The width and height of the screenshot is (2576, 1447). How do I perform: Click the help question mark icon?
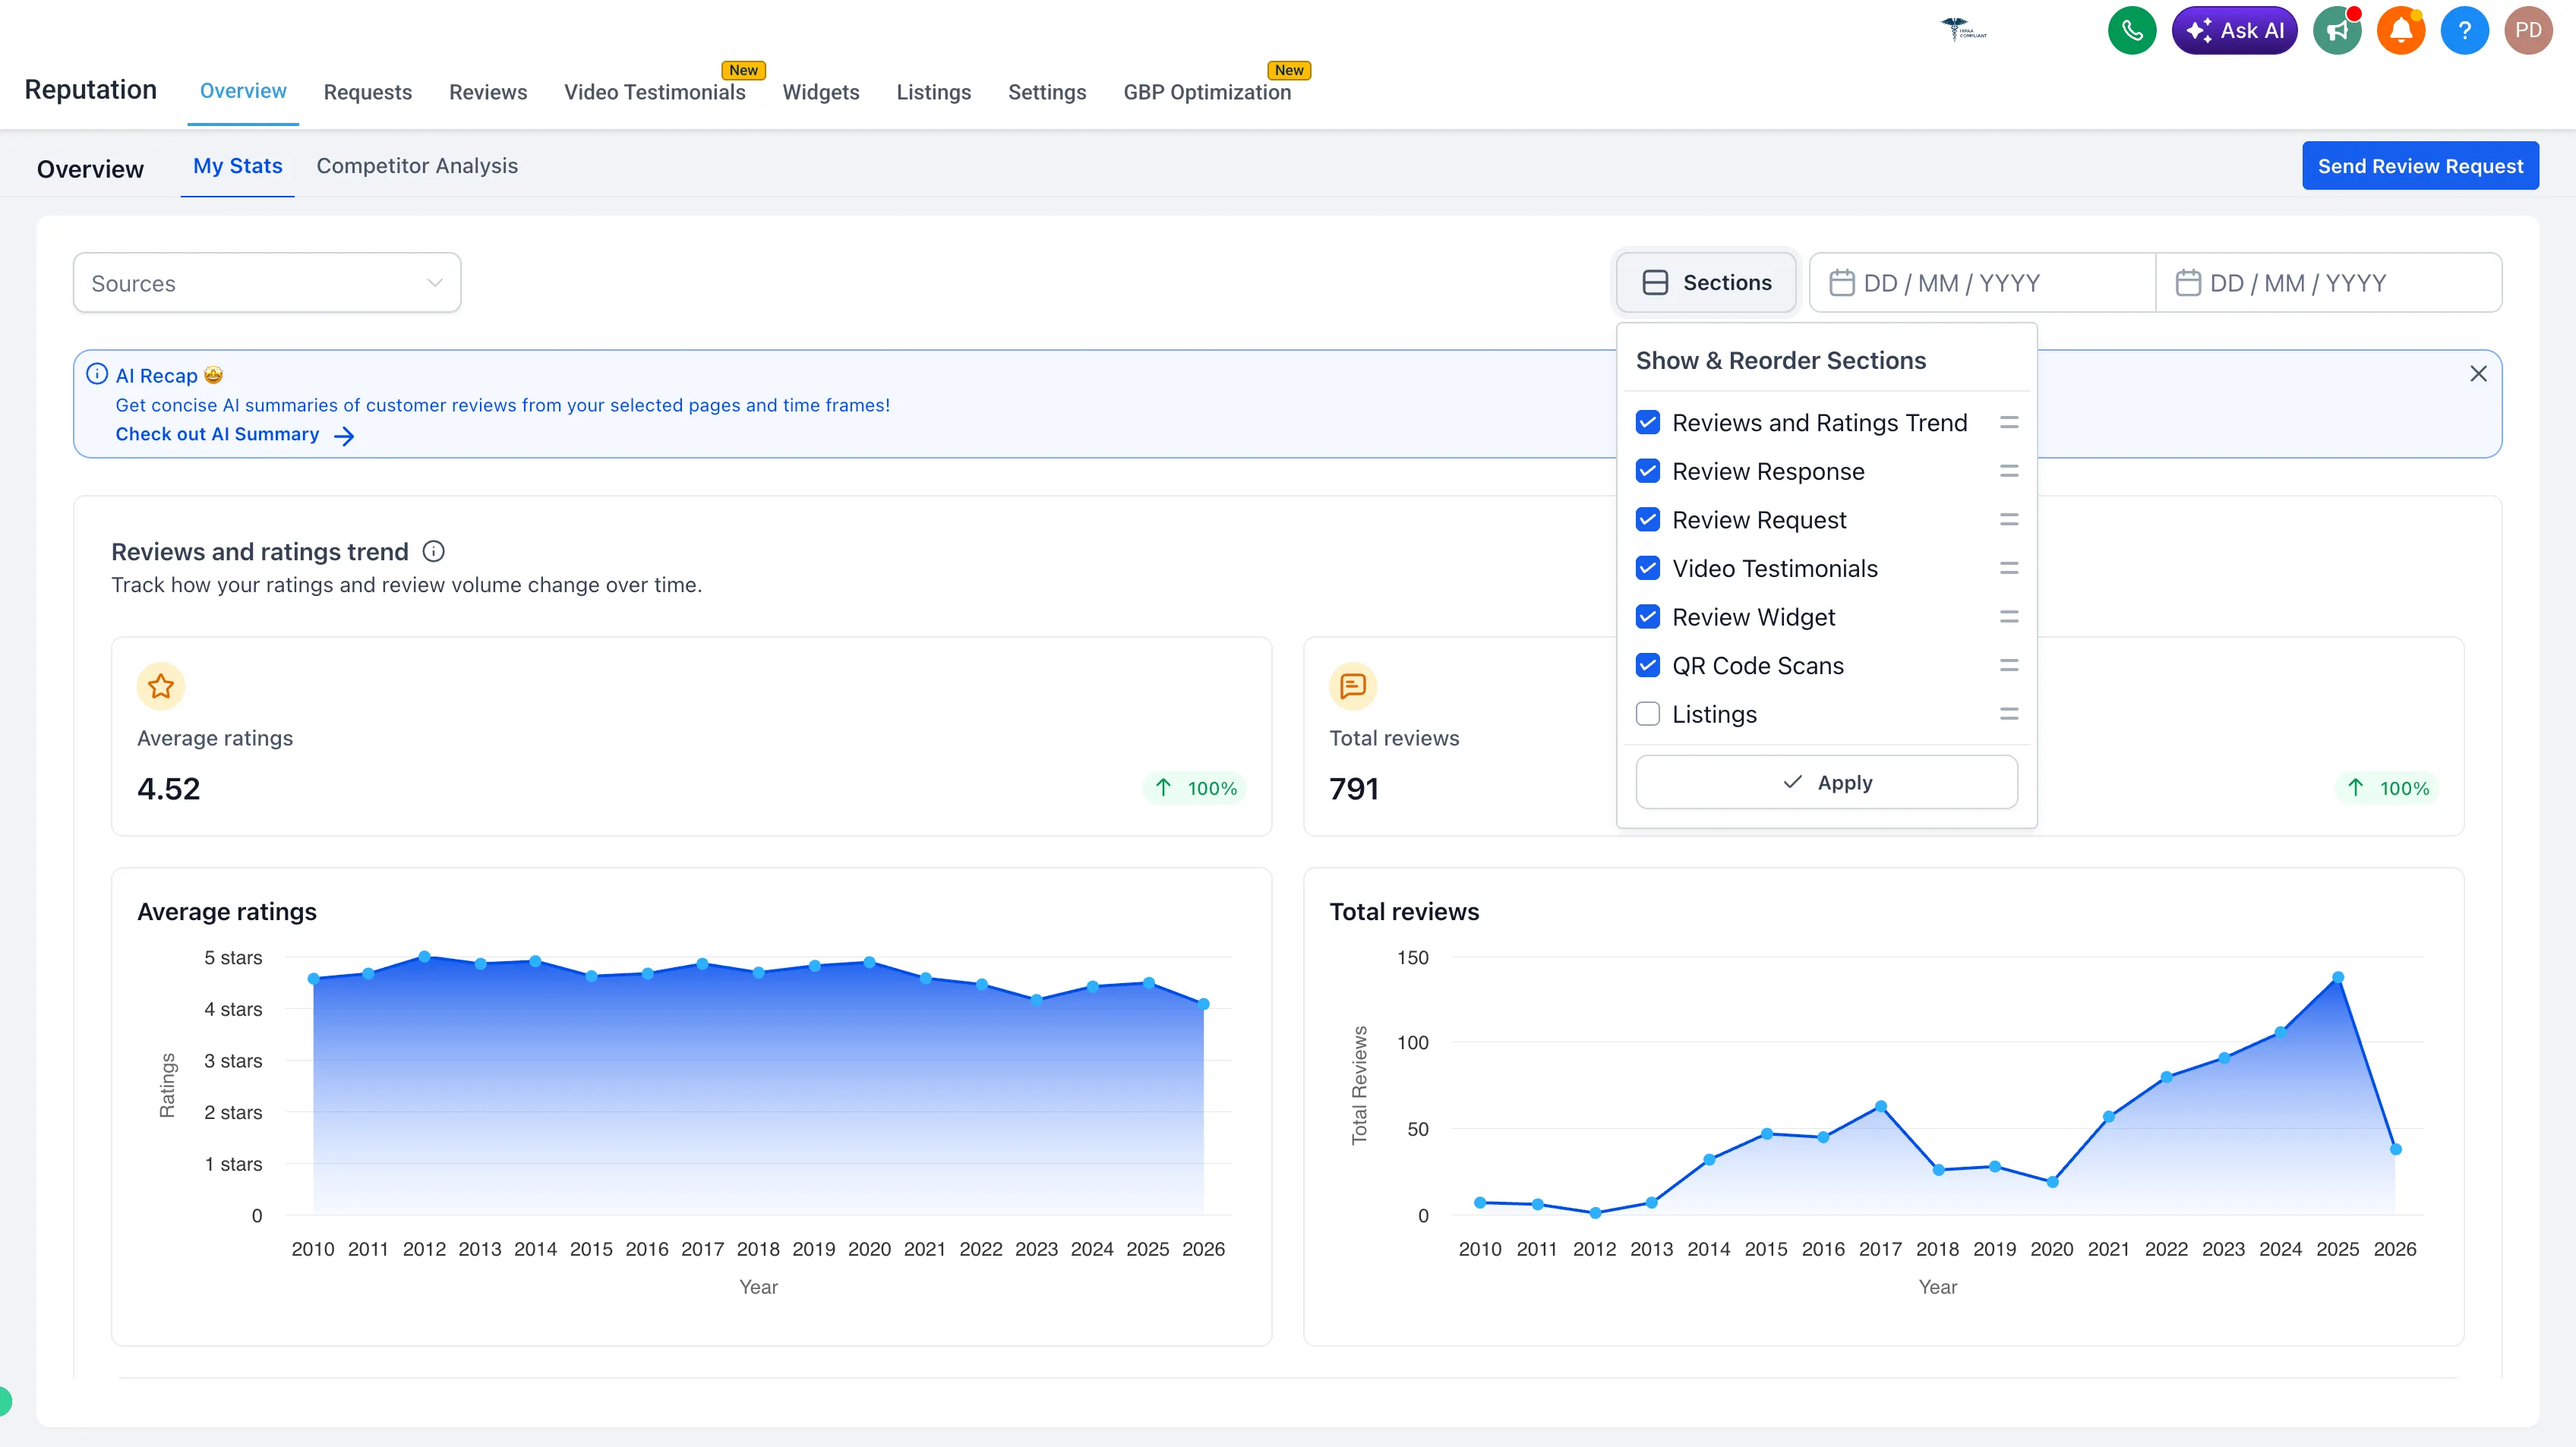point(2465,30)
